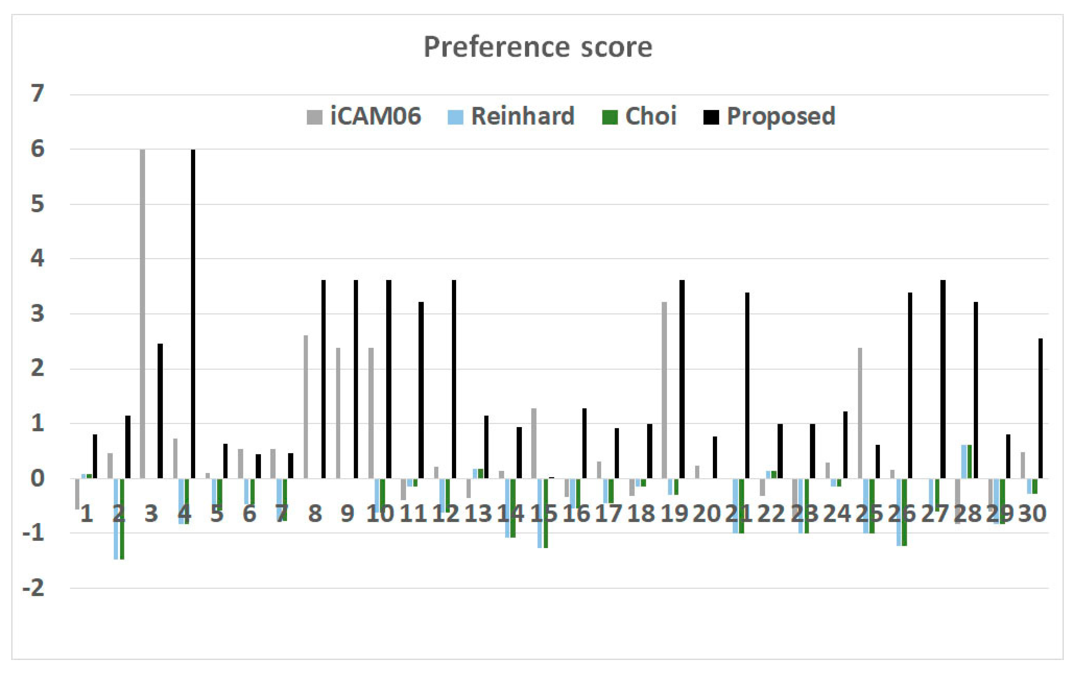Screen dimensions: 1073x673
Task: Click the light blue Reinhard legend swatch
Action: [455, 117]
